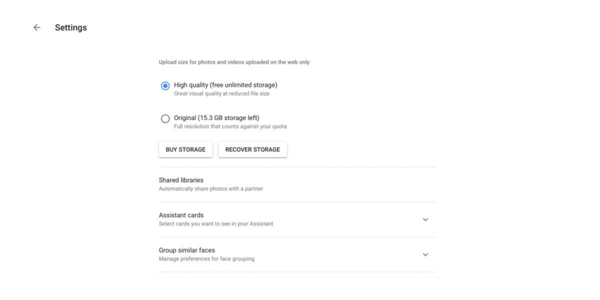Click the RECOVER STORAGE button
Viewport: 600px width, 300px height.
click(252, 149)
